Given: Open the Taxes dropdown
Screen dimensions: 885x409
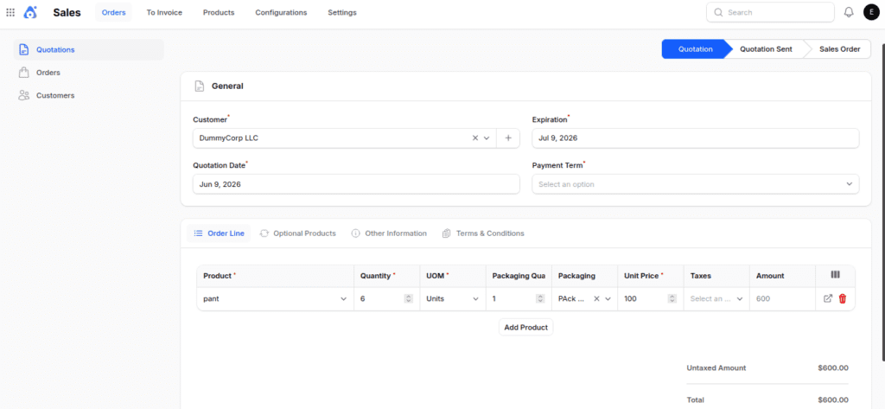Looking at the screenshot, I should pyautogui.click(x=716, y=299).
